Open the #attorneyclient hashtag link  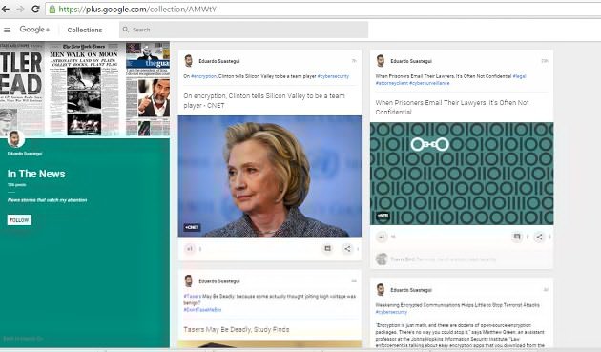tap(391, 83)
